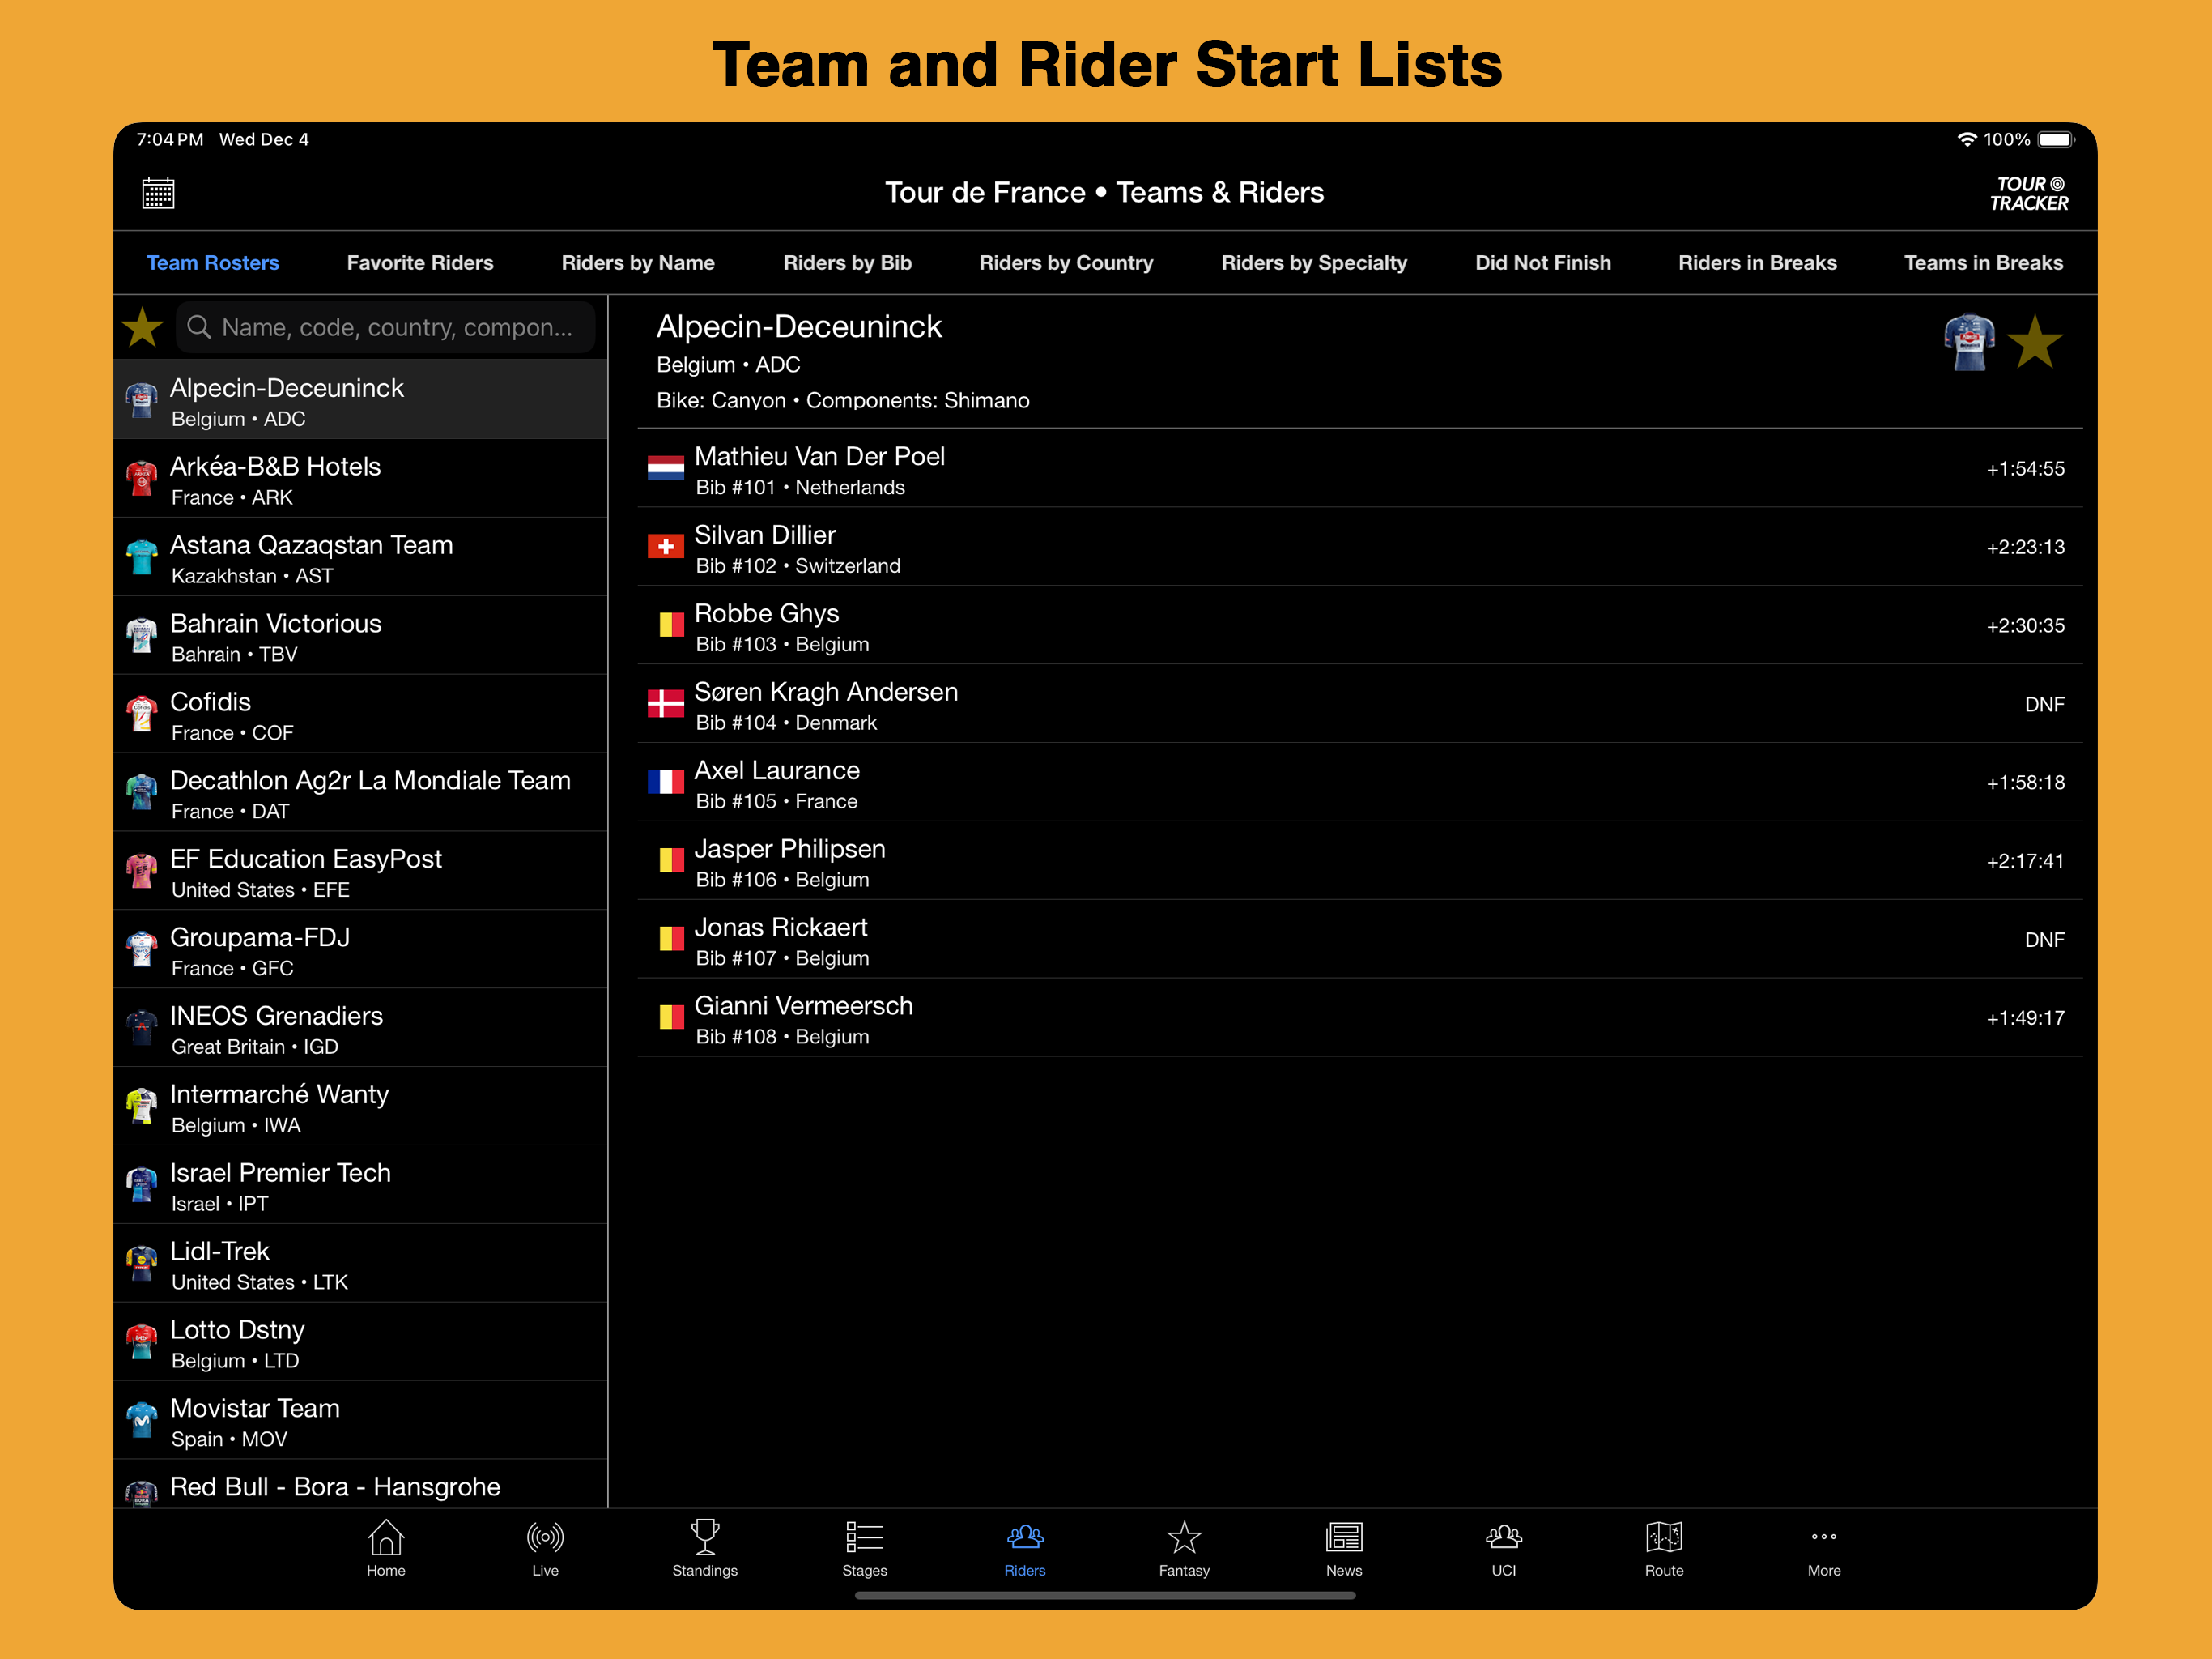Open rider Silvan Dillier
The height and width of the screenshot is (1659, 2212).
click(1360, 548)
